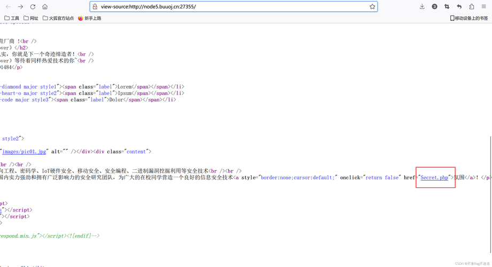Open the 工具 bookmarks folder

[x=12, y=18]
